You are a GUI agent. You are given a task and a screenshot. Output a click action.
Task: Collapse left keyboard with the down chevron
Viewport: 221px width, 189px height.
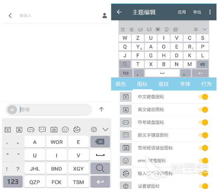[105, 129]
